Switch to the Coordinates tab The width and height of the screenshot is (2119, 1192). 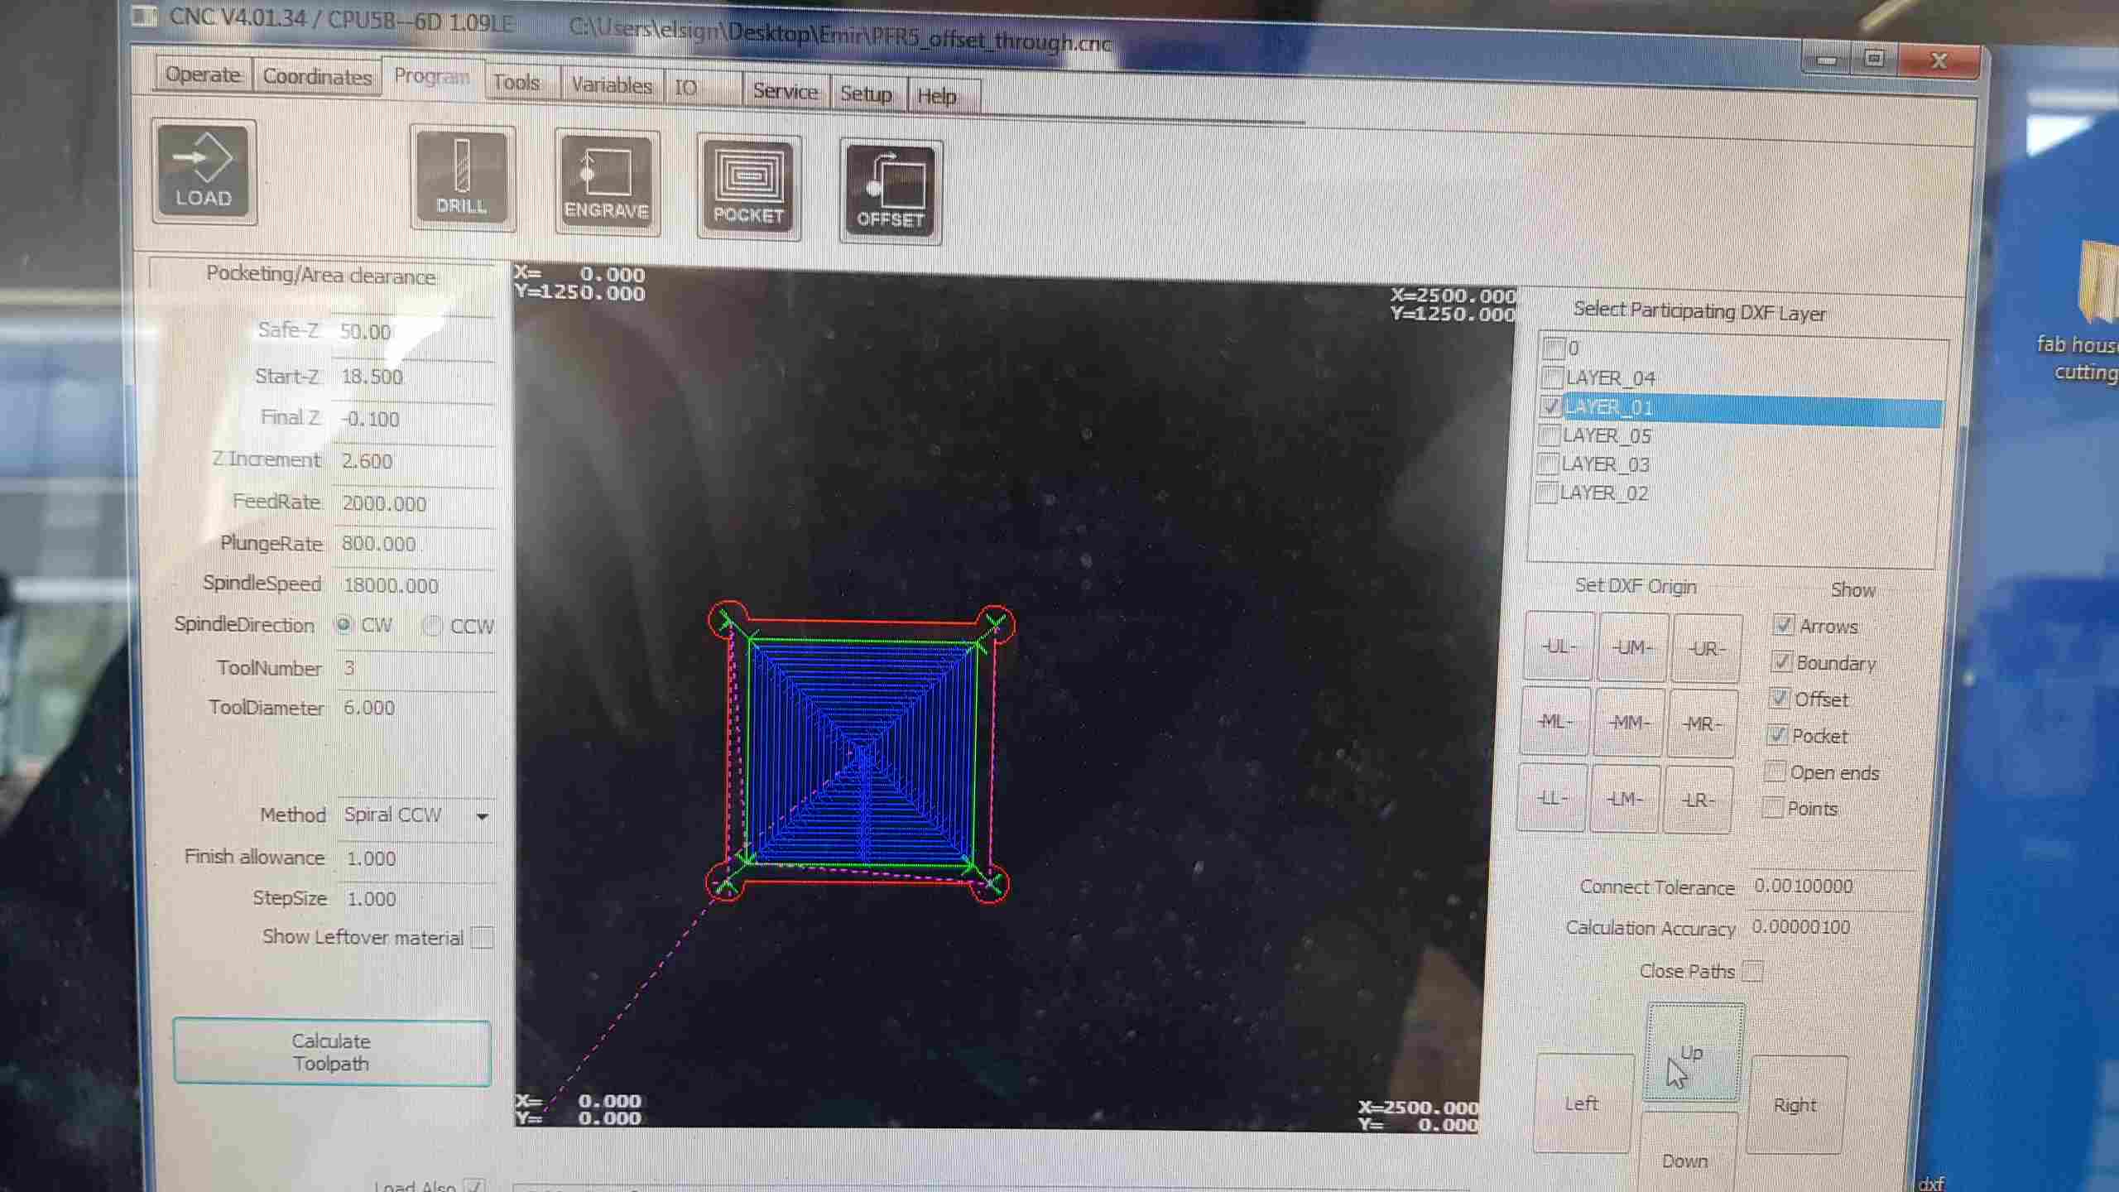317,77
